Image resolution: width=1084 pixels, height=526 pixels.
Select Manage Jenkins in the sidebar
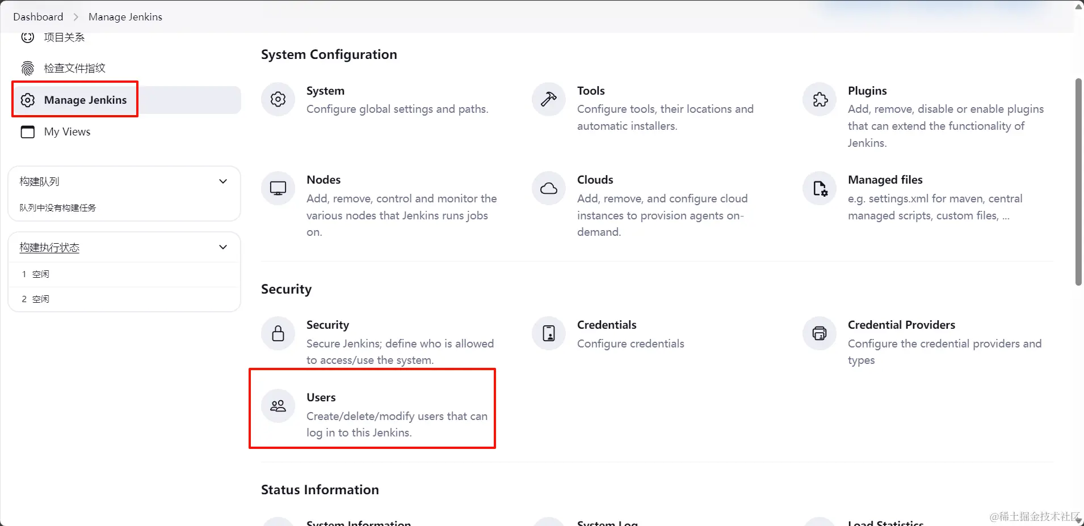[85, 100]
